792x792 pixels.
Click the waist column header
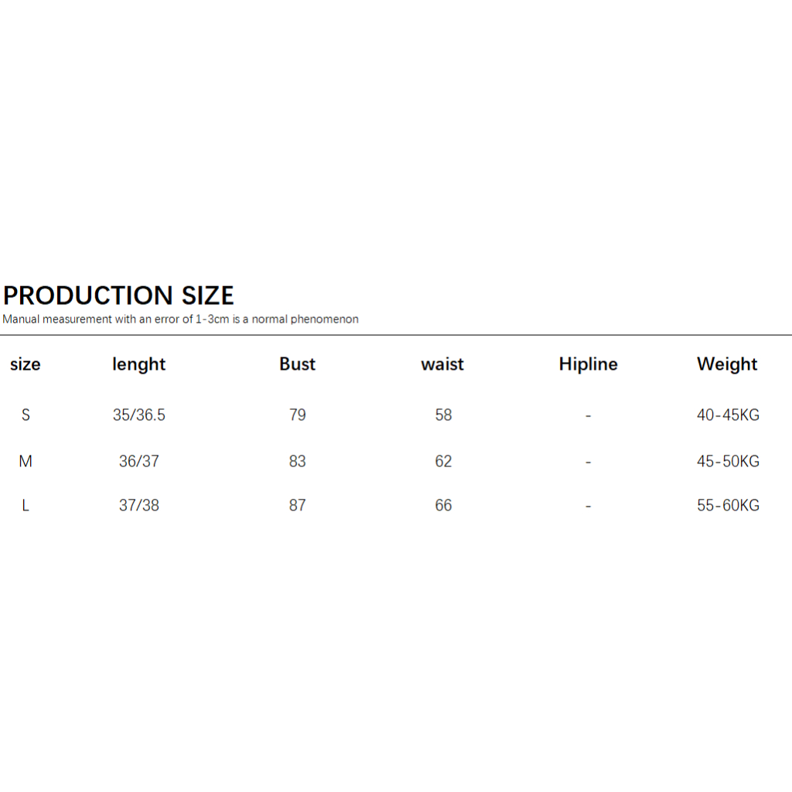442,364
